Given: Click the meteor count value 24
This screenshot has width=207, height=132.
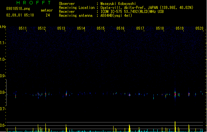Looking at the screenshot, I should [48, 15].
